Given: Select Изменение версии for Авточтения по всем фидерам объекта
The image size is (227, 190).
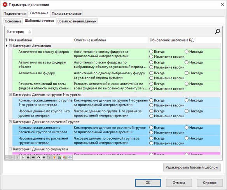Looking at the screenshot, I should [x=151, y=67].
